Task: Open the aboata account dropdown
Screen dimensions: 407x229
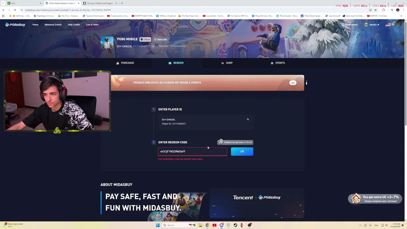Action: 372,24
